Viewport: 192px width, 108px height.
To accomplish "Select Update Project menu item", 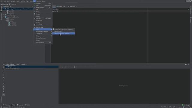I will click(x=43, y=7).
